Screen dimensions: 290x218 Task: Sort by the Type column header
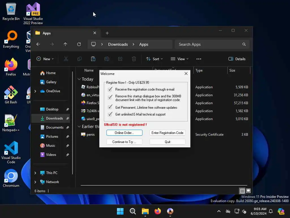(199, 70)
